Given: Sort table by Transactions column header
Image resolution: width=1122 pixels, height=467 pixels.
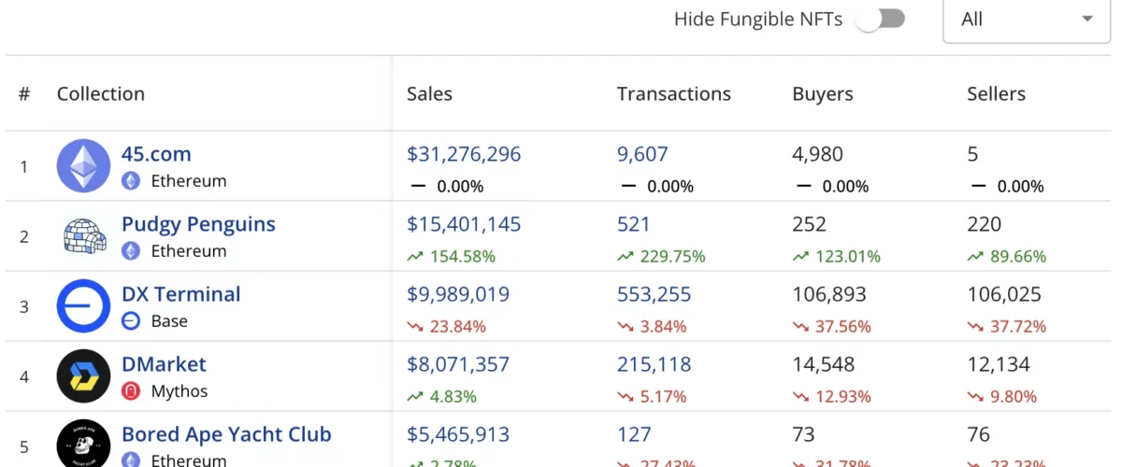Looking at the screenshot, I should (673, 93).
